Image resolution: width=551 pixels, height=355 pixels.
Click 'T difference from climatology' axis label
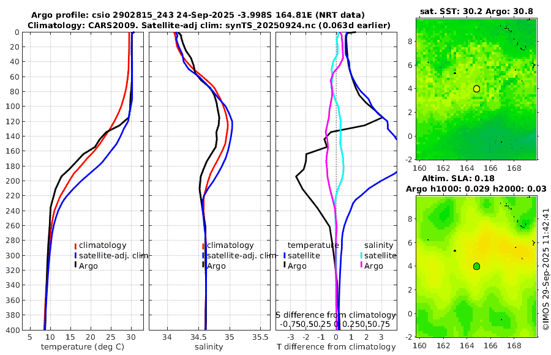tap(336, 347)
